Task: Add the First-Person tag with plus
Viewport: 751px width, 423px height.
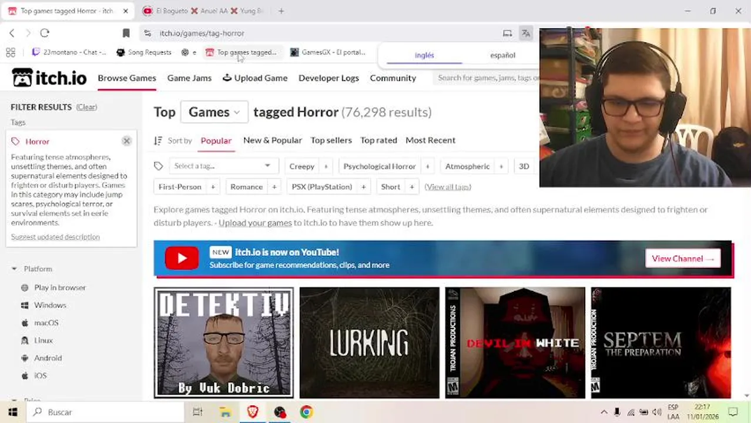Action: coord(213,187)
